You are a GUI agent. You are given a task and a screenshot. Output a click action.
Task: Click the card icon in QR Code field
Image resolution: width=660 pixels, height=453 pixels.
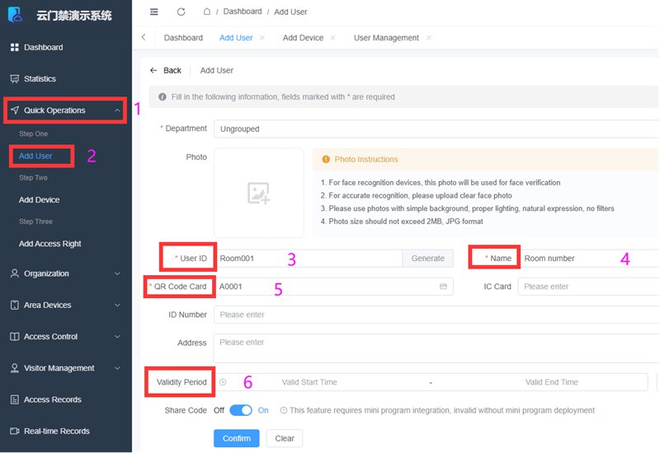pyautogui.click(x=443, y=287)
